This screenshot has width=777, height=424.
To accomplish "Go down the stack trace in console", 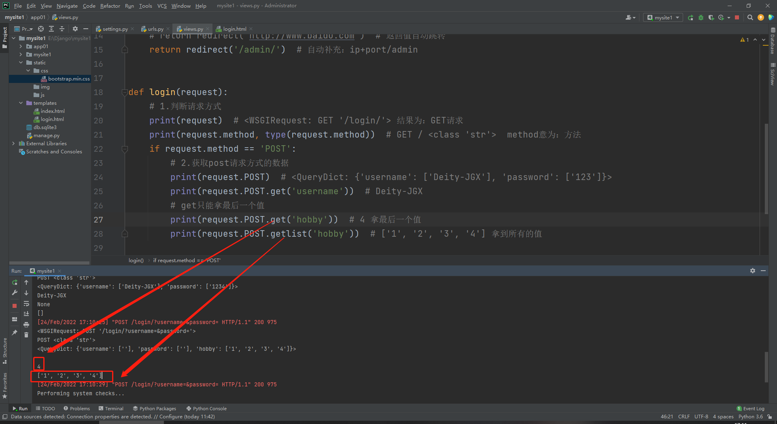I will click(x=26, y=293).
